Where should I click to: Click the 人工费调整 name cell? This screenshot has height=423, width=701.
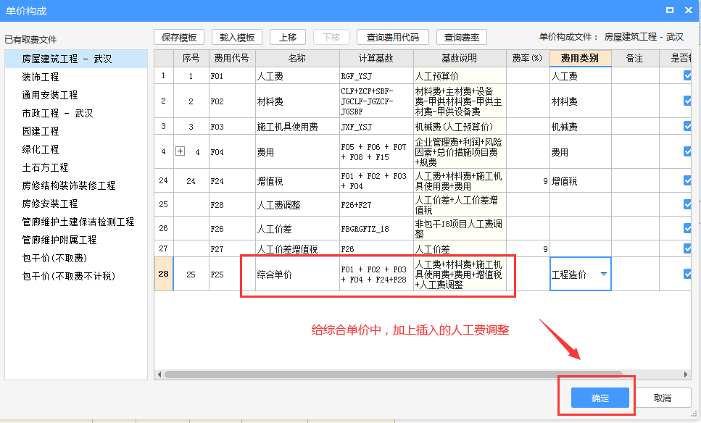297,204
